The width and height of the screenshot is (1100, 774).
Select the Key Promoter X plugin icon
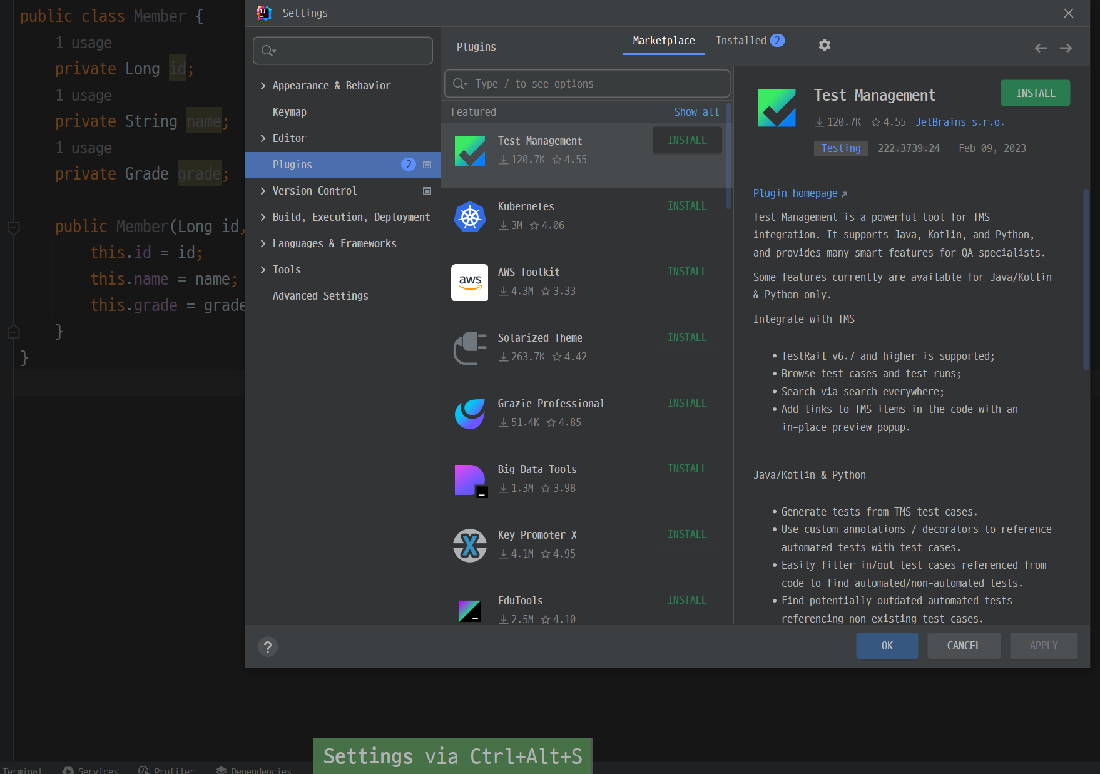tap(470, 545)
